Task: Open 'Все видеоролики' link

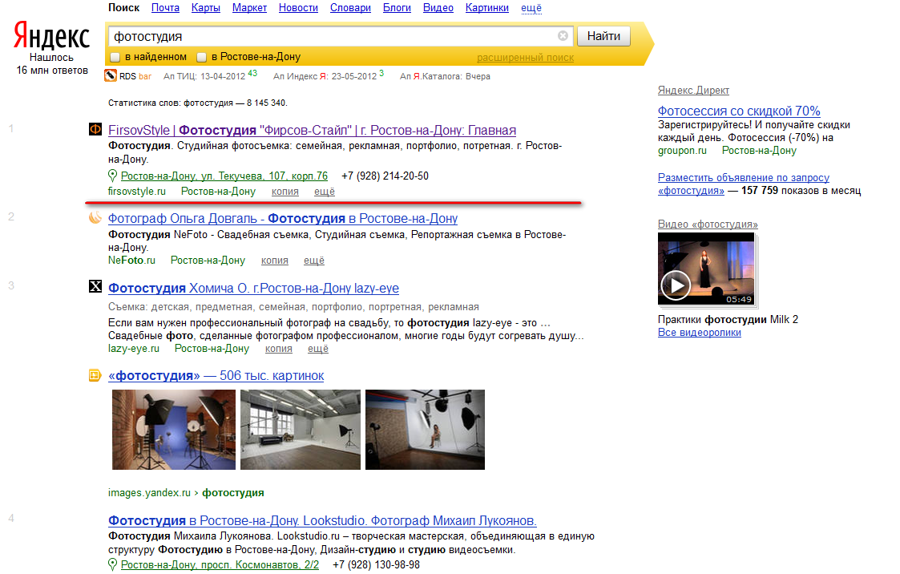Action: point(699,333)
